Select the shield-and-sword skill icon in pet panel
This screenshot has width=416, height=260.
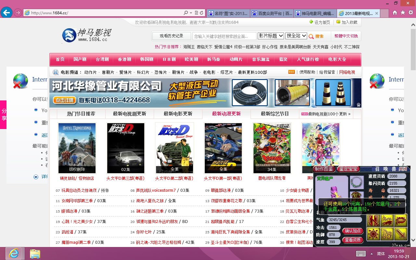point(373,221)
